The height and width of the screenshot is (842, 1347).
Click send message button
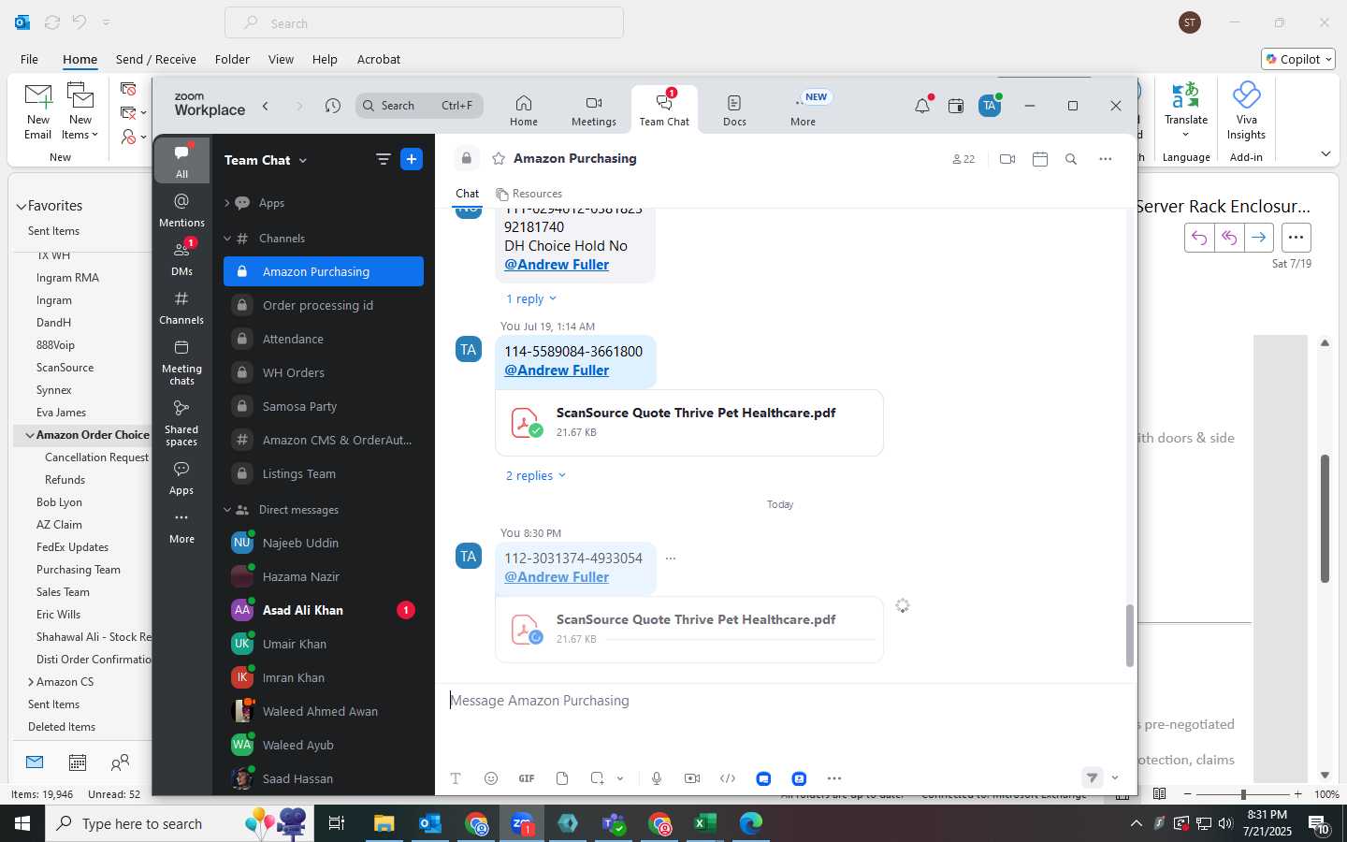[x=1092, y=777]
